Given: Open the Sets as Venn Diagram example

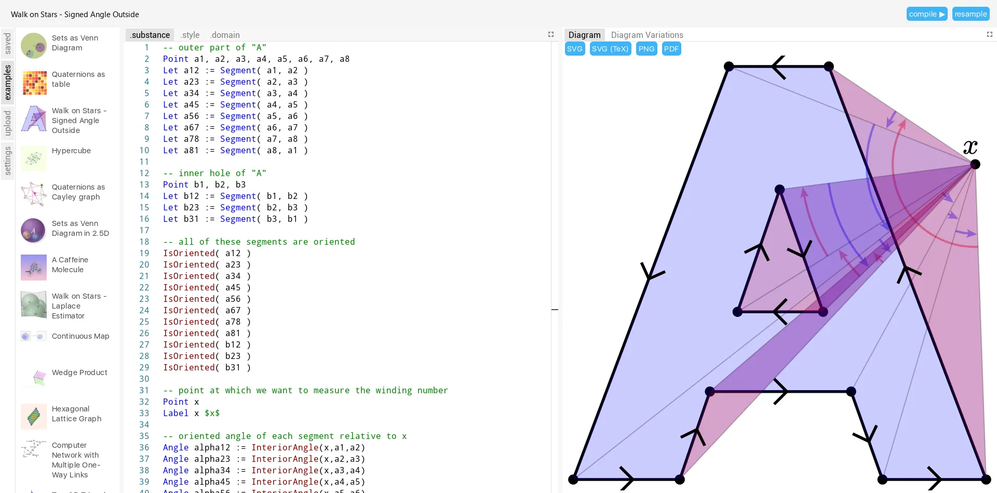Looking at the screenshot, I should 75,43.
